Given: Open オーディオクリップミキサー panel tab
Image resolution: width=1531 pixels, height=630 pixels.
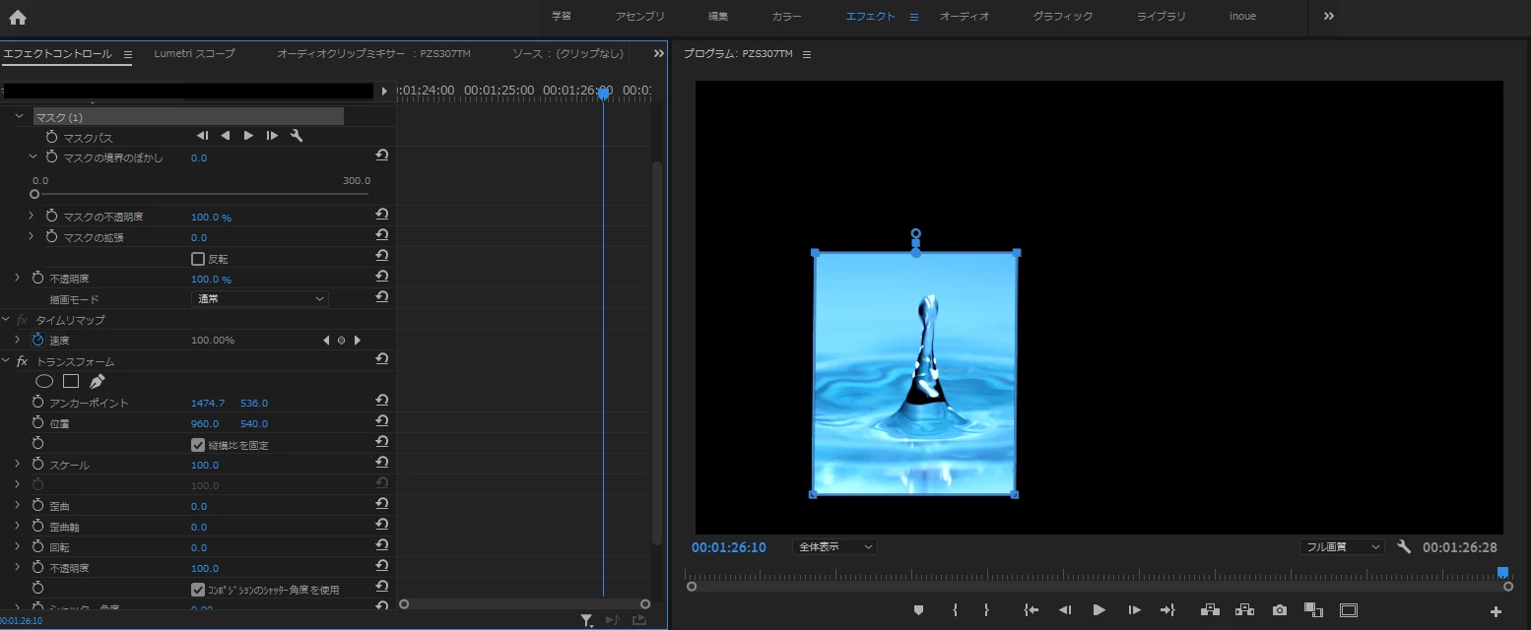Looking at the screenshot, I should (x=373, y=53).
